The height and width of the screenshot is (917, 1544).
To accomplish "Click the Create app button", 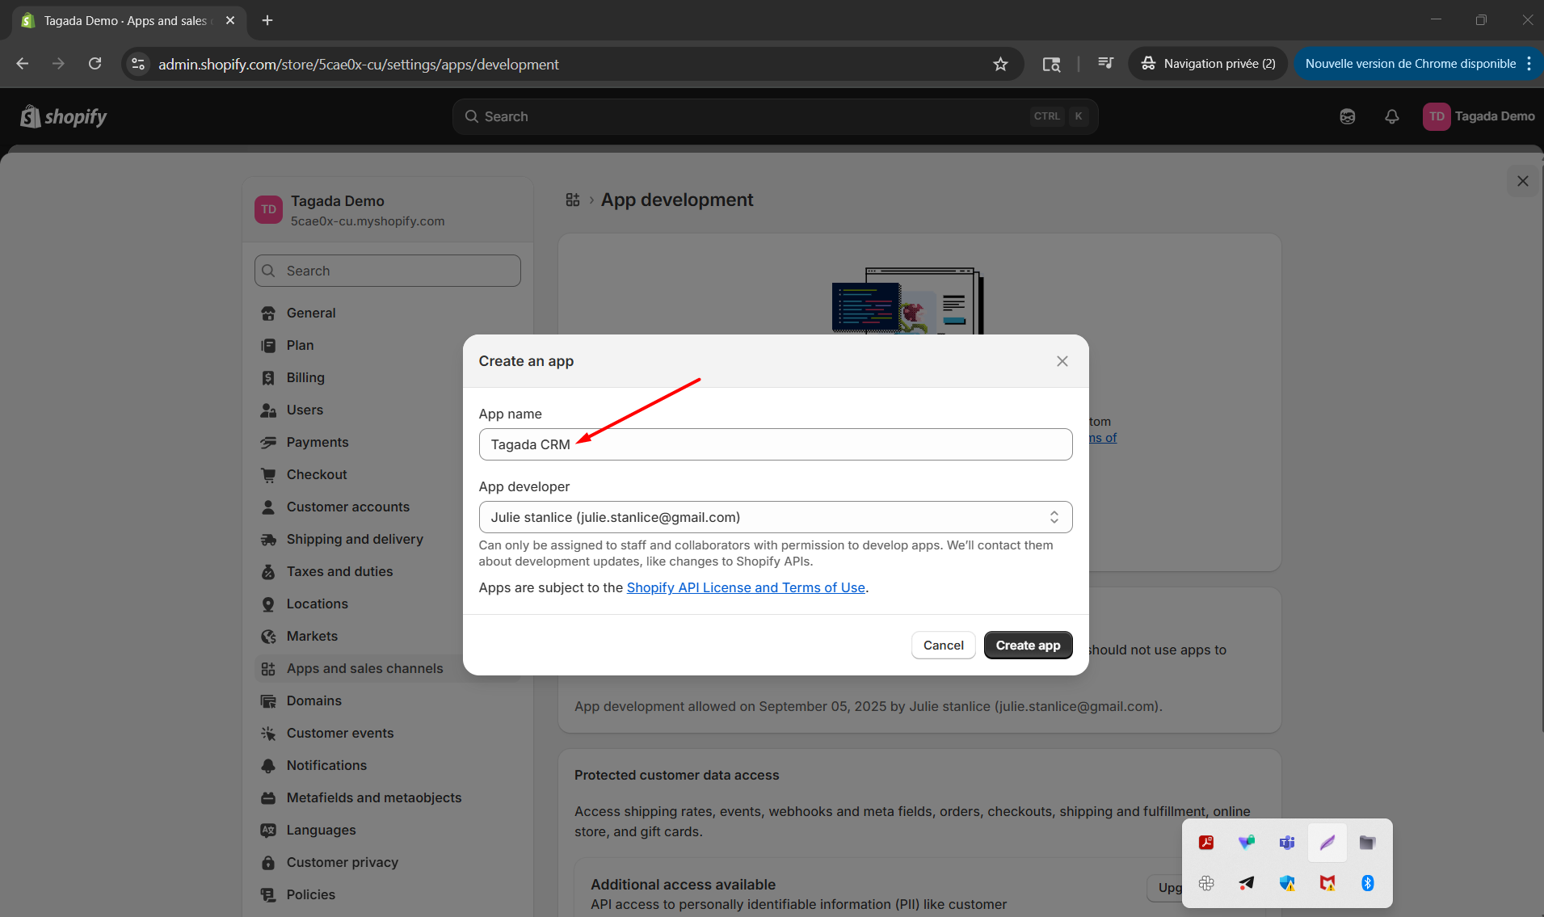I will pyautogui.click(x=1028, y=645).
